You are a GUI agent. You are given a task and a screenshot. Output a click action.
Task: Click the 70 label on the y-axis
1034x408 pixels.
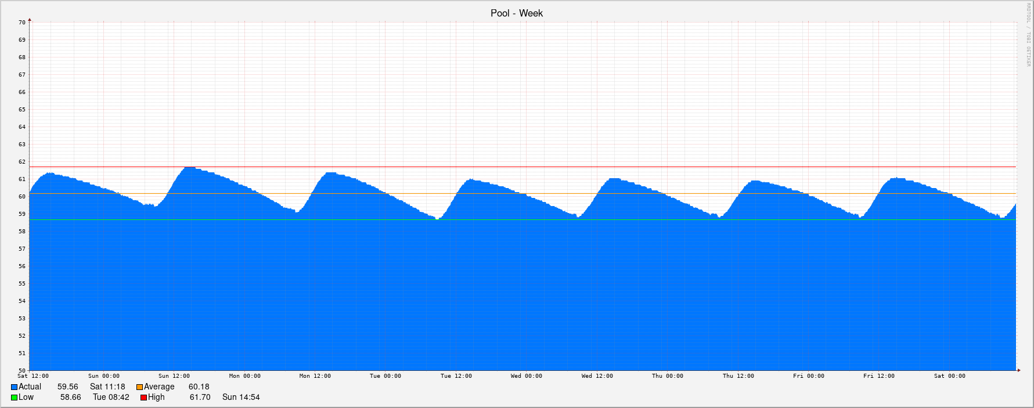[22, 23]
